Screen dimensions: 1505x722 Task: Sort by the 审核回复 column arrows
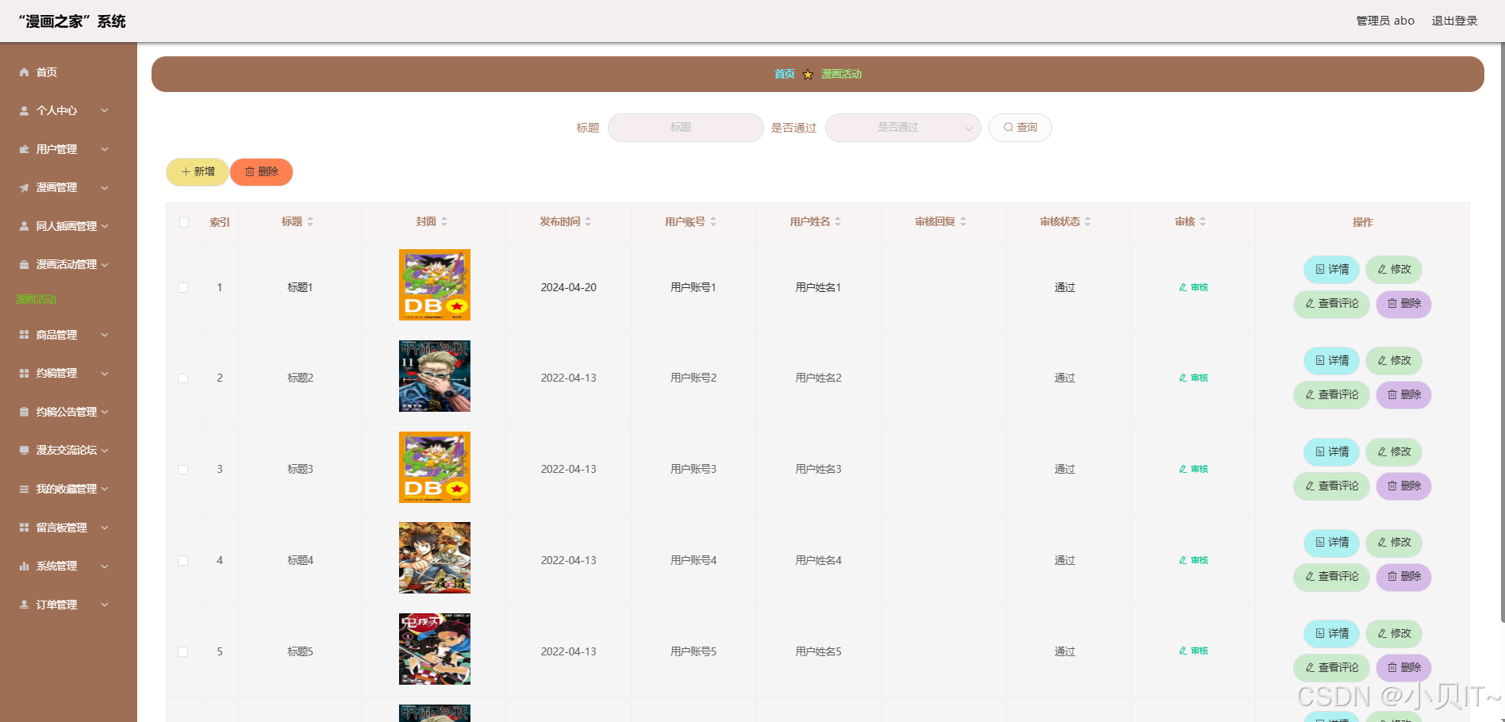[x=963, y=221]
